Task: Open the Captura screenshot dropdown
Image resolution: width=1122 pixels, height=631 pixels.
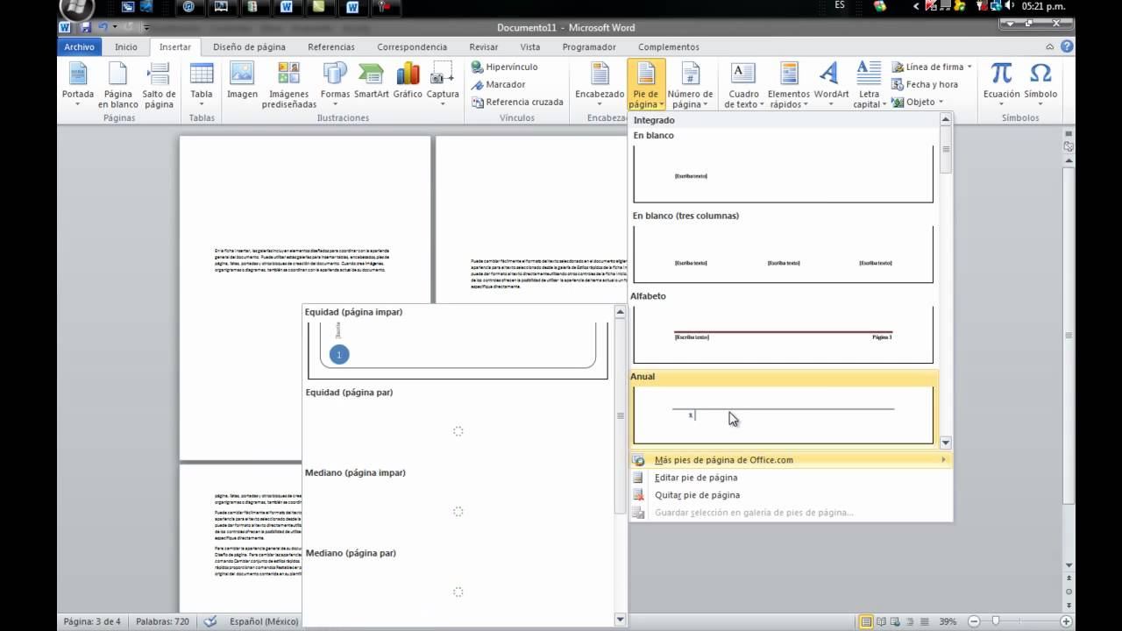Action: coord(443,86)
